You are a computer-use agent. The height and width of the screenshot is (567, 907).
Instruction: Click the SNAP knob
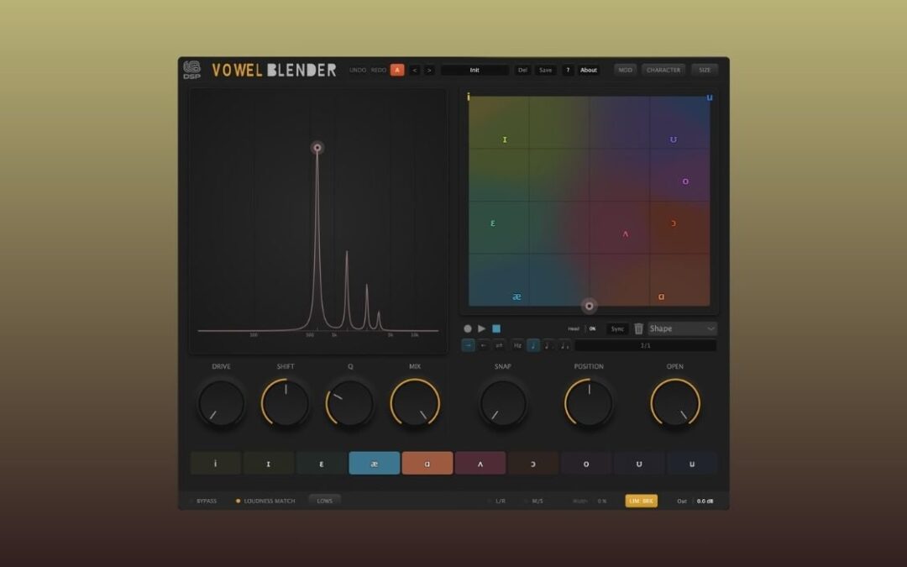tap(503, 403)
